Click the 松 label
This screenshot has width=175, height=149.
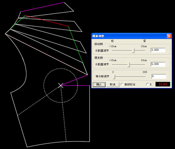112,41
